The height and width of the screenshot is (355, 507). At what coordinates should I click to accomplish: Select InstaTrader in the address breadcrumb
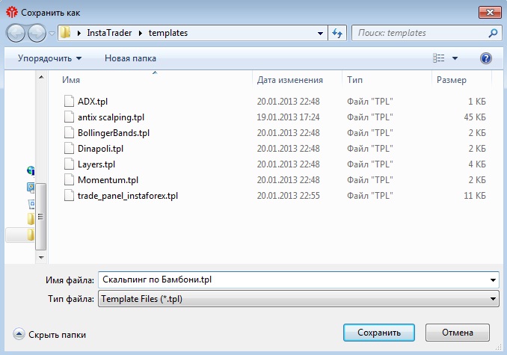(109, 33)
